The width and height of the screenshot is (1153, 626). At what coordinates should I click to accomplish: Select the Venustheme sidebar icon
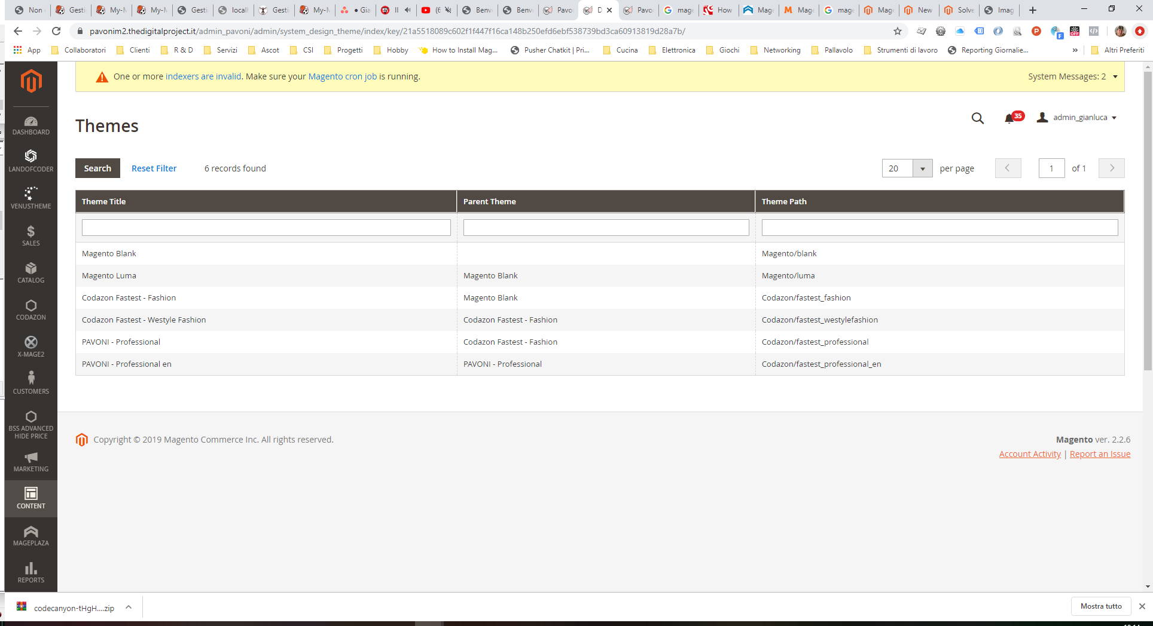click(x=30, y=198)
